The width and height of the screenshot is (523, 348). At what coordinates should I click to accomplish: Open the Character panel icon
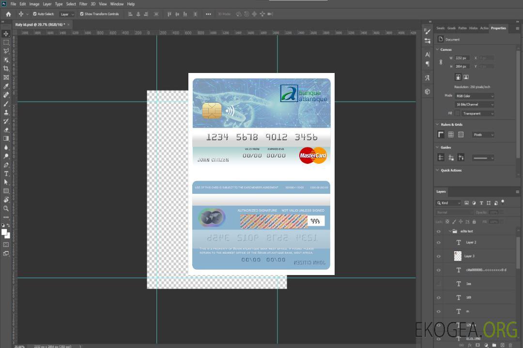pos(428,55)
